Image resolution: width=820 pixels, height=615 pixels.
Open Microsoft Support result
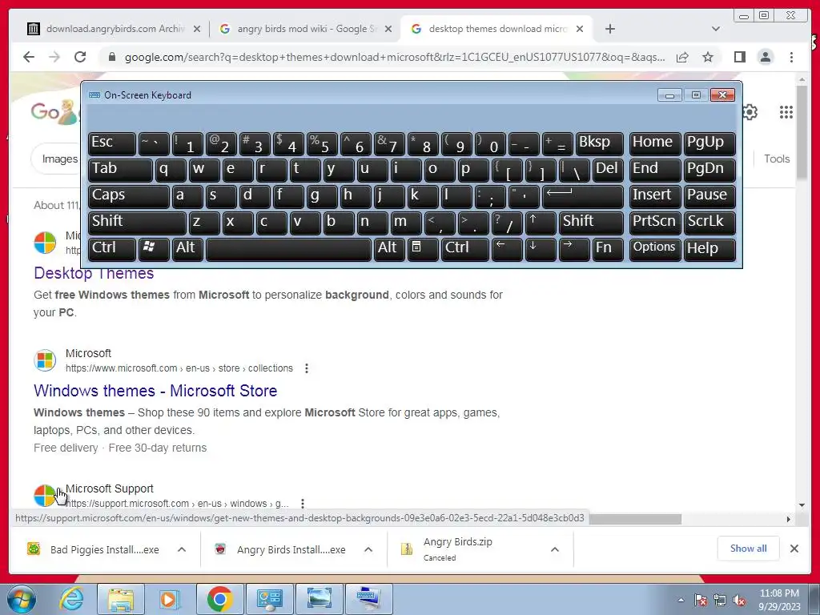[109, 488]
